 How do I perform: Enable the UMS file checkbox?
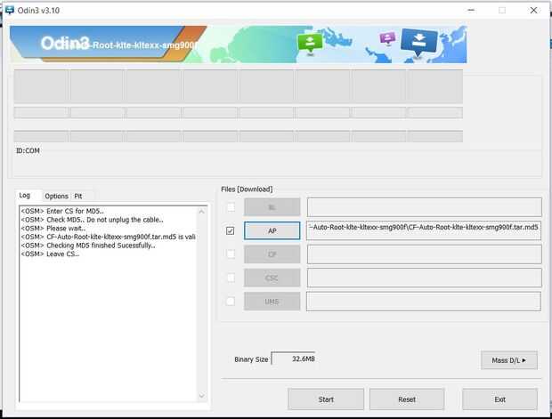click(x=231, y=302)
